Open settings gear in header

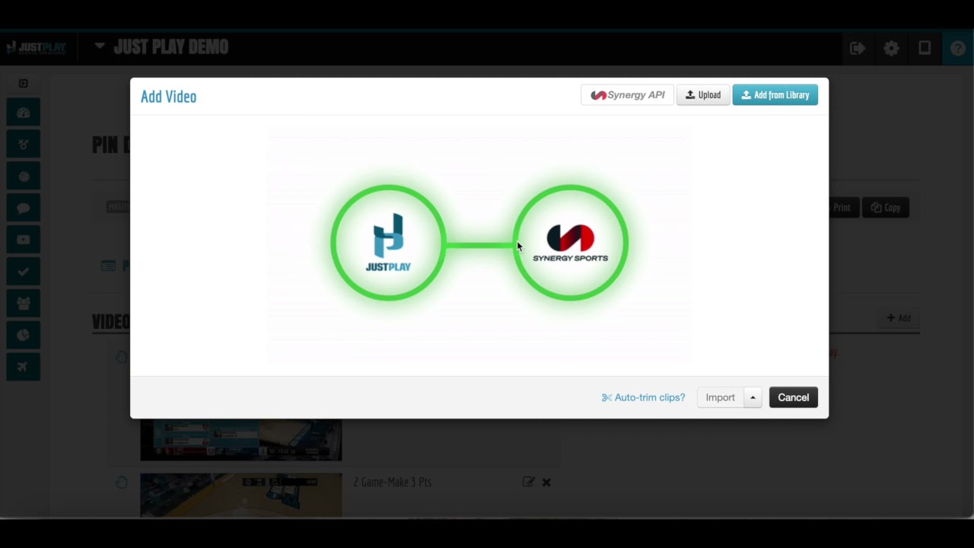(891, 48)
